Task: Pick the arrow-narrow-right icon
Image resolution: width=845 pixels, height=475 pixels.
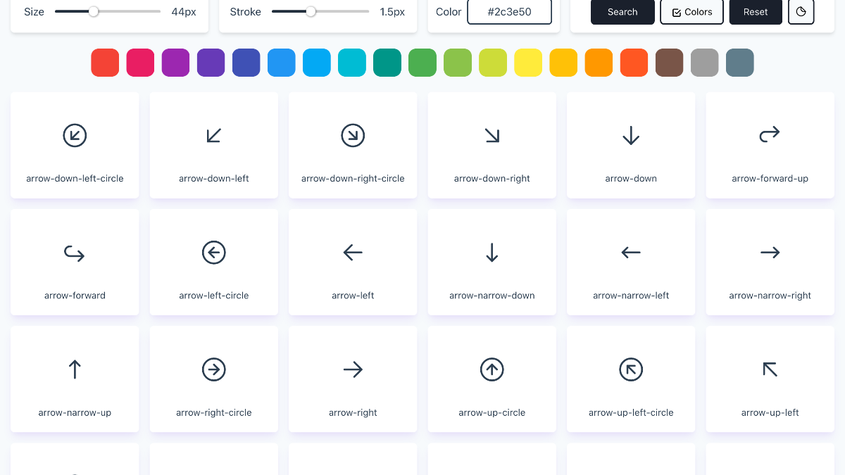Action: [x=770, y=252]
